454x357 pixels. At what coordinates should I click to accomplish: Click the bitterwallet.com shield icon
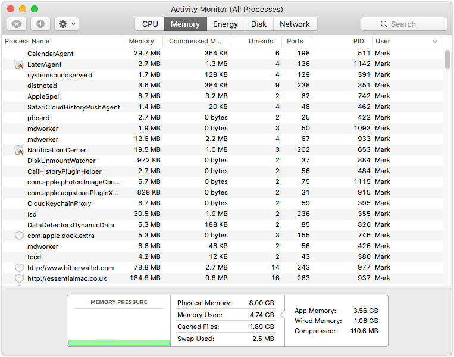19,268
